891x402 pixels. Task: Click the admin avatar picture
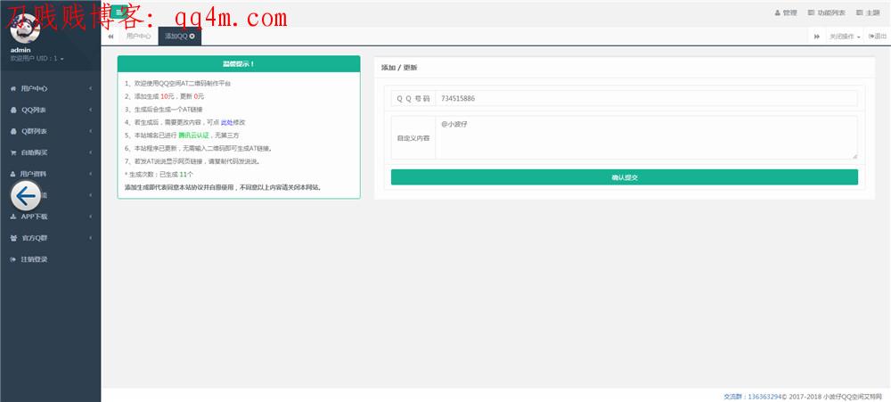click(x=25, y=29)
